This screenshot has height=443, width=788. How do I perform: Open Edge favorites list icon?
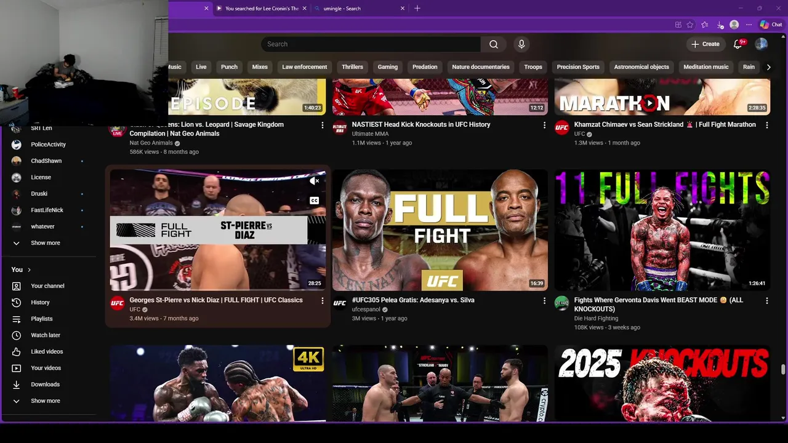705,25
